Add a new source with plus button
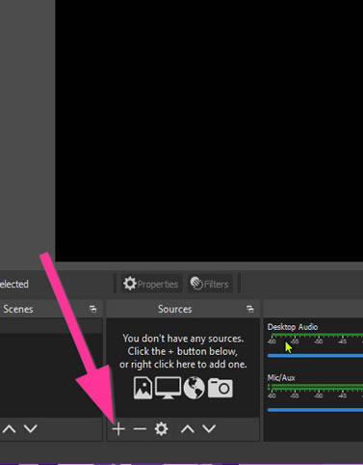This screenshot has height=465, width=363. tap(118, 429)
